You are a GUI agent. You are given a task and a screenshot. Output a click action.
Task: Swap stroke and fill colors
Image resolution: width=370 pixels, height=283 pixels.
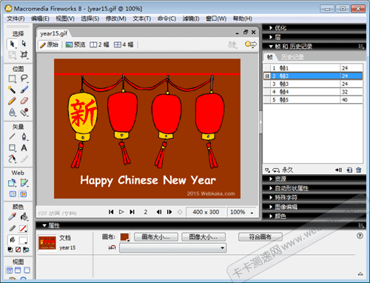(x=26, y=250)
